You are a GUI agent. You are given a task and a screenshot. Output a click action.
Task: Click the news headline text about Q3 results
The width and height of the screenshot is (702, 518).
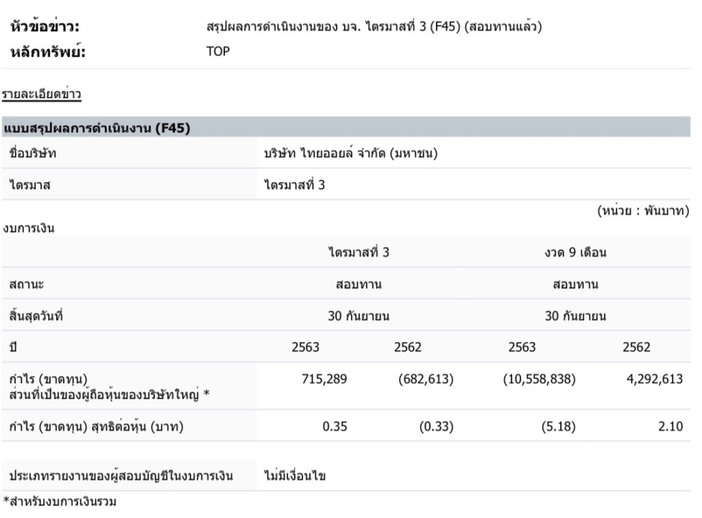pos(375,27)
